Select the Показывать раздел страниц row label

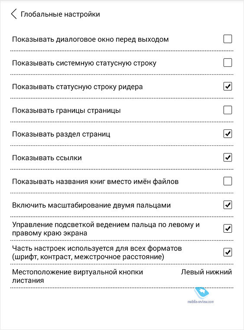point(61,134)
